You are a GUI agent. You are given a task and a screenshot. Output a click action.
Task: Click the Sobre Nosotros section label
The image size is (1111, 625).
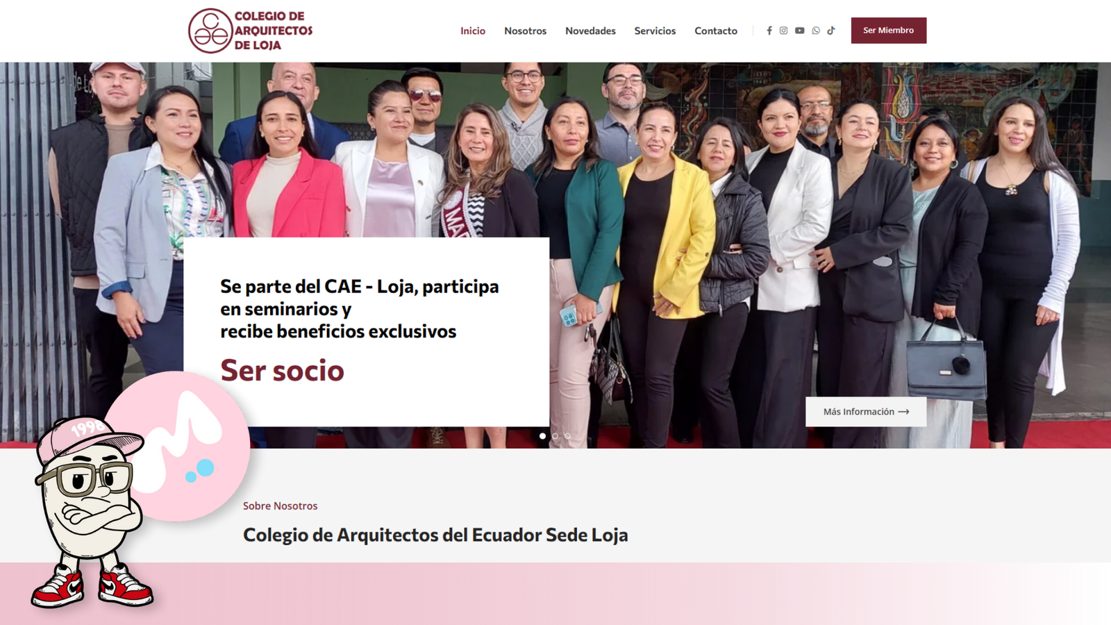(x=280, y=506)
